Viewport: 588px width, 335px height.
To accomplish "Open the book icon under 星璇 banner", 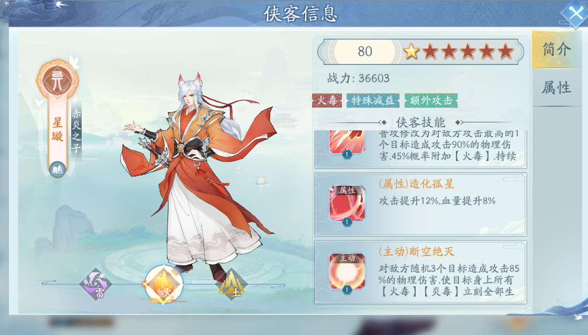I will pyautogui.click(x=58, y=170).
